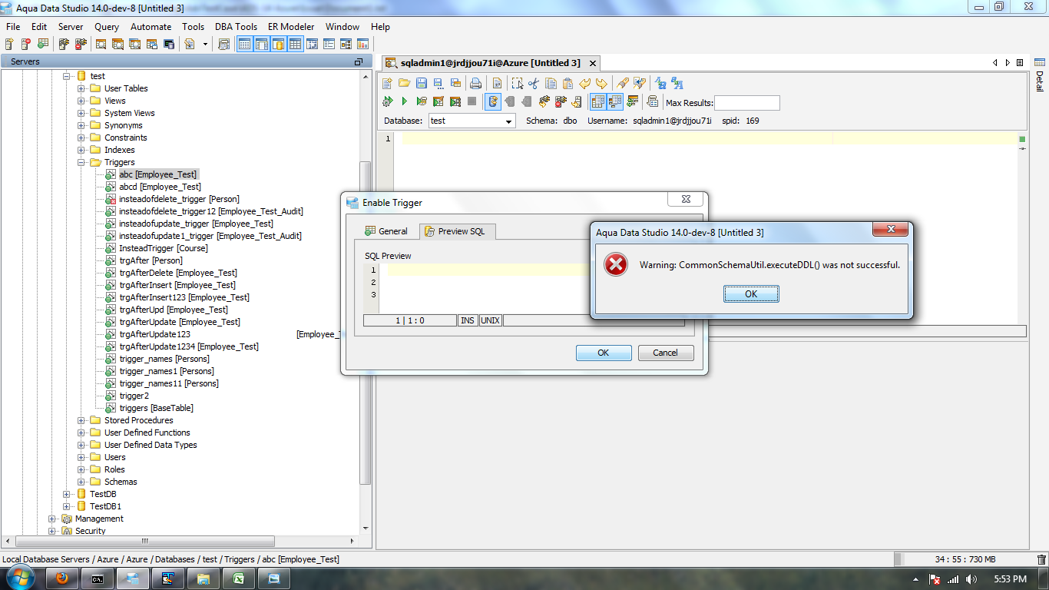
Task: Open the Database combo box showing test
Action: pyautogui.click(x=472, y=121)
